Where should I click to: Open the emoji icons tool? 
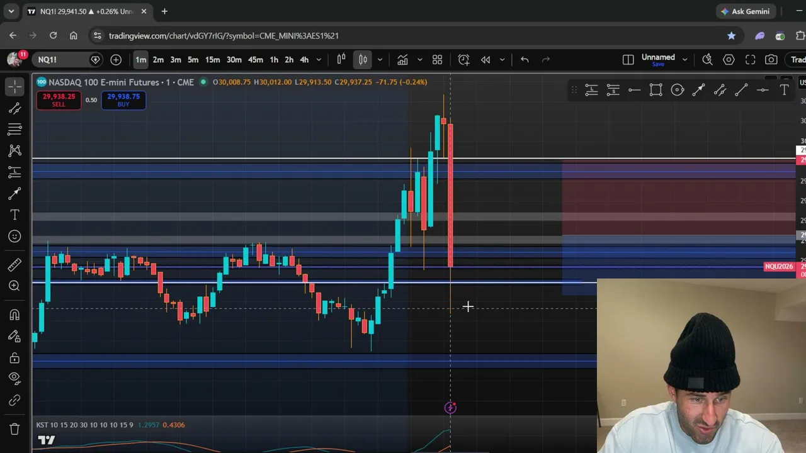click(14, 236)
